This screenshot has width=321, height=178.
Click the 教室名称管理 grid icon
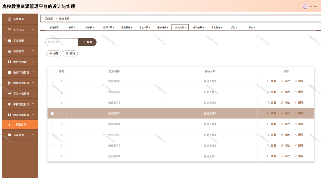9,115
